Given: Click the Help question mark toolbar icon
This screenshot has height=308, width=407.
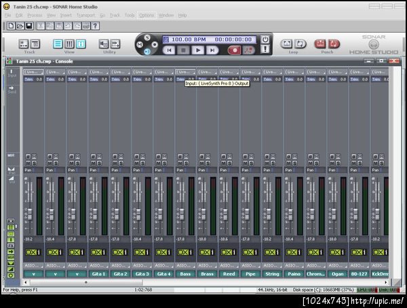Looking at the screenshot, I should (95, 26).
